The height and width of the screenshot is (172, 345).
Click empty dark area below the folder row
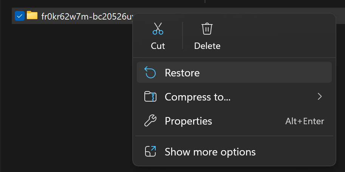[64, 94]
